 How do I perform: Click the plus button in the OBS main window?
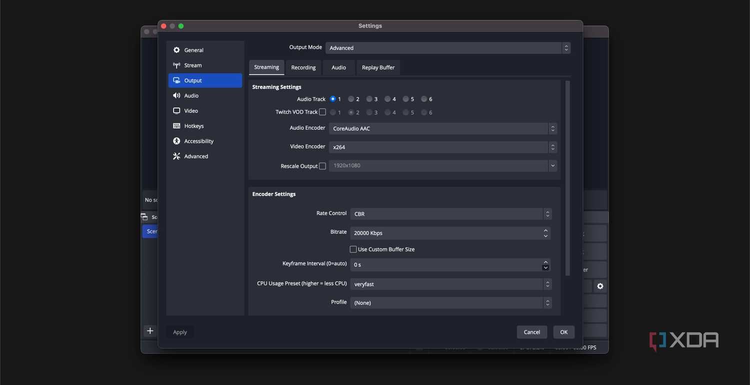click(150, 331)
